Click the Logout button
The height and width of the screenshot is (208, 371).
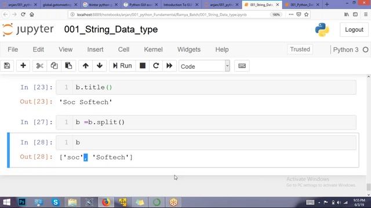[354, 29]
